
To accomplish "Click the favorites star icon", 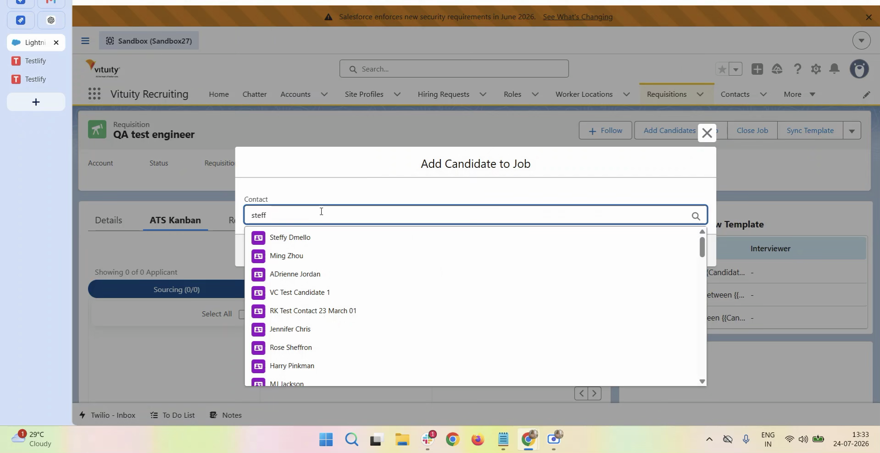I will [x=722, y=69].
